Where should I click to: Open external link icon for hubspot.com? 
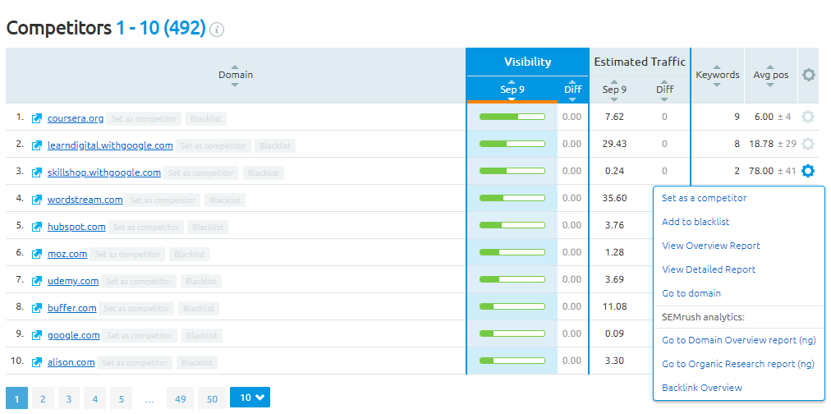tap(37, 227)
